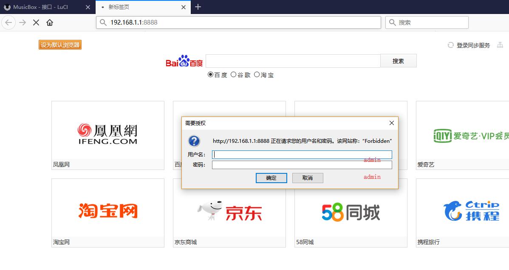Click the 携程旅行 caption text

[x=429, y=242]
